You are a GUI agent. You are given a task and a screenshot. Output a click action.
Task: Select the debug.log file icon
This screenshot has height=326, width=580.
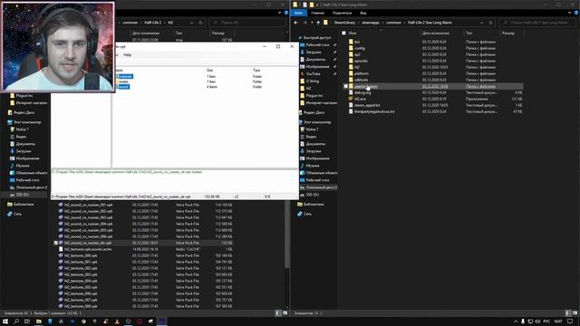(351, 92)
